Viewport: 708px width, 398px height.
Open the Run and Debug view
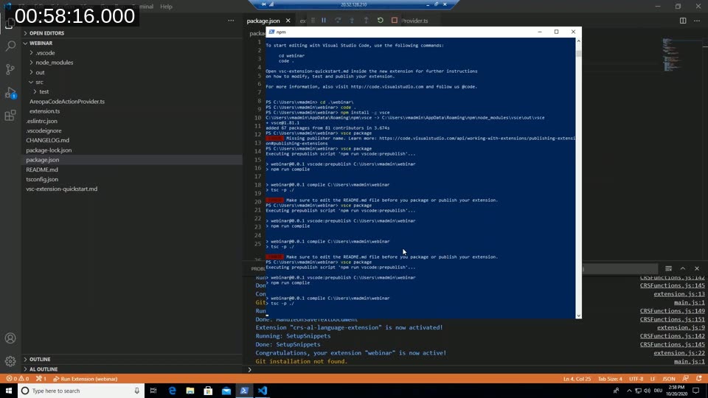pyautogui.click(x=10, y=93)
